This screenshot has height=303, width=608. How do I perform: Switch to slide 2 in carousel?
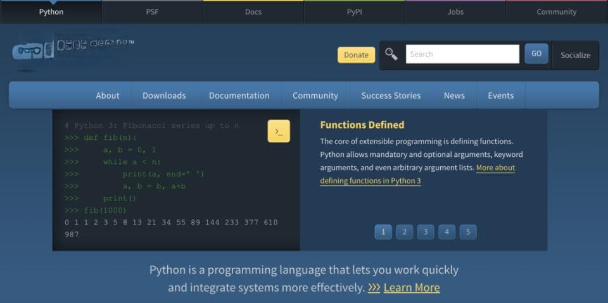coord(405,232)
